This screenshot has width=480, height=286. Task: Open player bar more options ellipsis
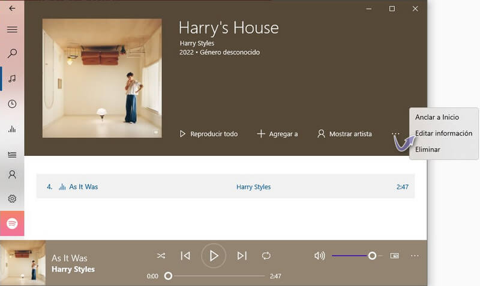[x=415, y=255]
